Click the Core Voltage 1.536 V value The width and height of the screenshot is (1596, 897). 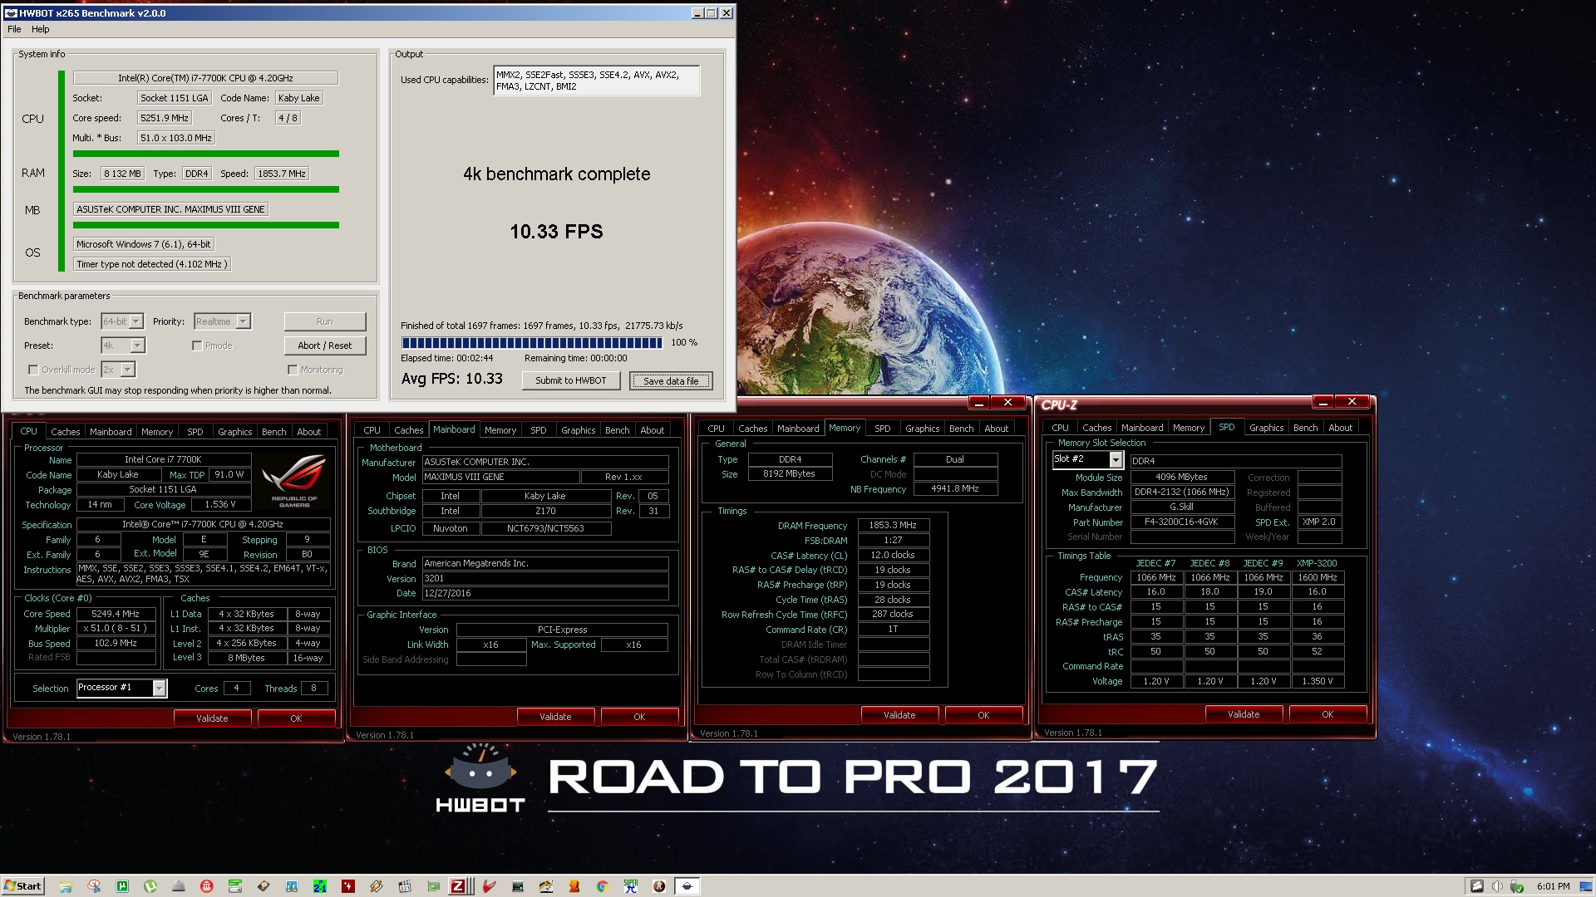pyautogui.click(x=220, y=504)
